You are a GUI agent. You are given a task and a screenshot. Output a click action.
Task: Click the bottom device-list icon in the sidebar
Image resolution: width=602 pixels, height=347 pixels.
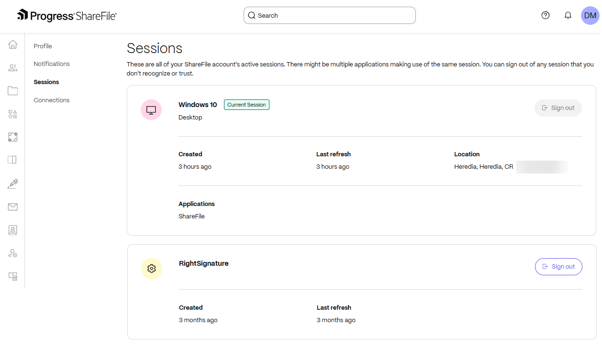point(13,276)
